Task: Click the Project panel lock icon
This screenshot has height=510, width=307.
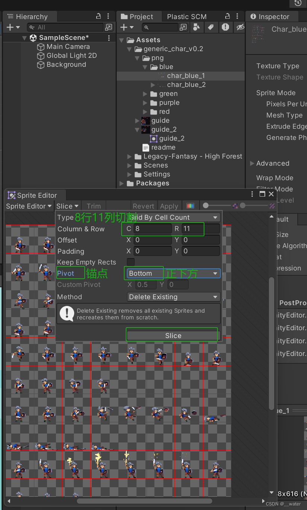Action: point(228,16)
